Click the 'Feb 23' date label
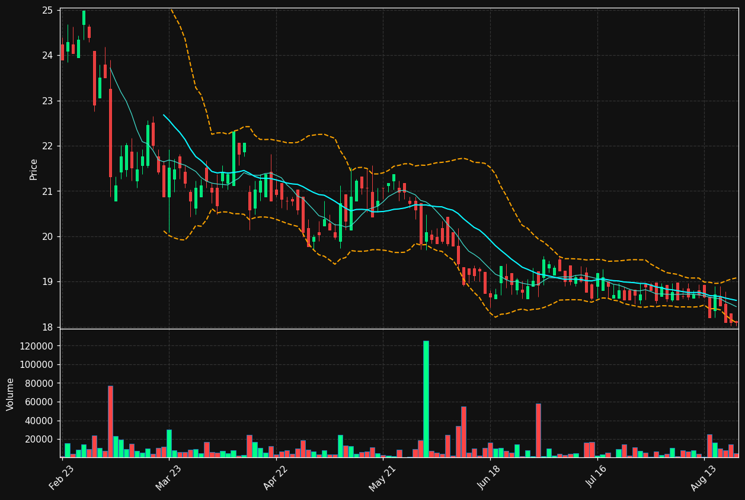This screenshot has width=745, height=500. 62,477
